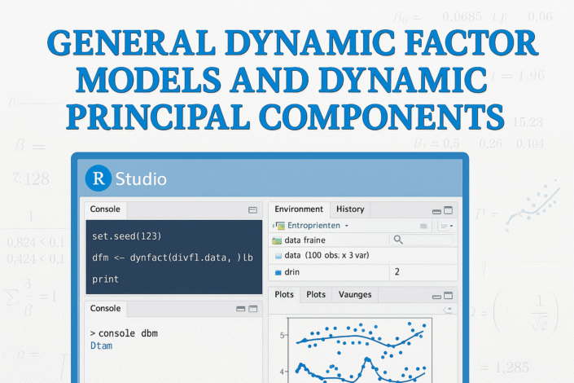This screenshot has height=383, width=574.
Task: Select the Environment tab
Action: point(299,209)
